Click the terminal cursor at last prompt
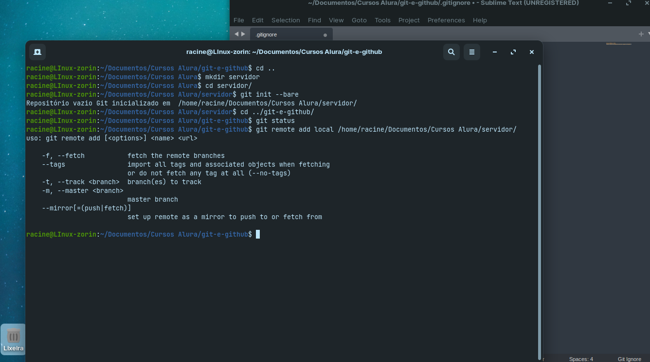650x362 pixels. coord(258,234)
